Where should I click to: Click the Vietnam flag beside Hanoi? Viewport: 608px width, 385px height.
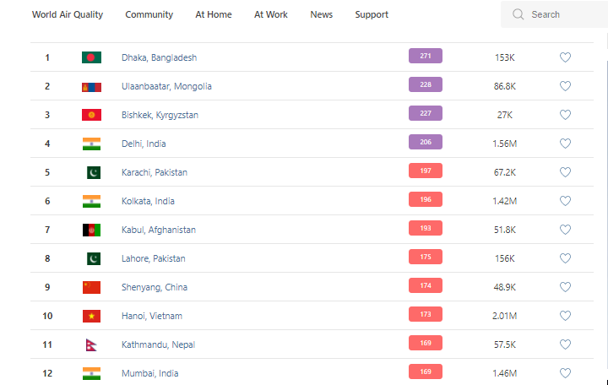click(91, 316)
